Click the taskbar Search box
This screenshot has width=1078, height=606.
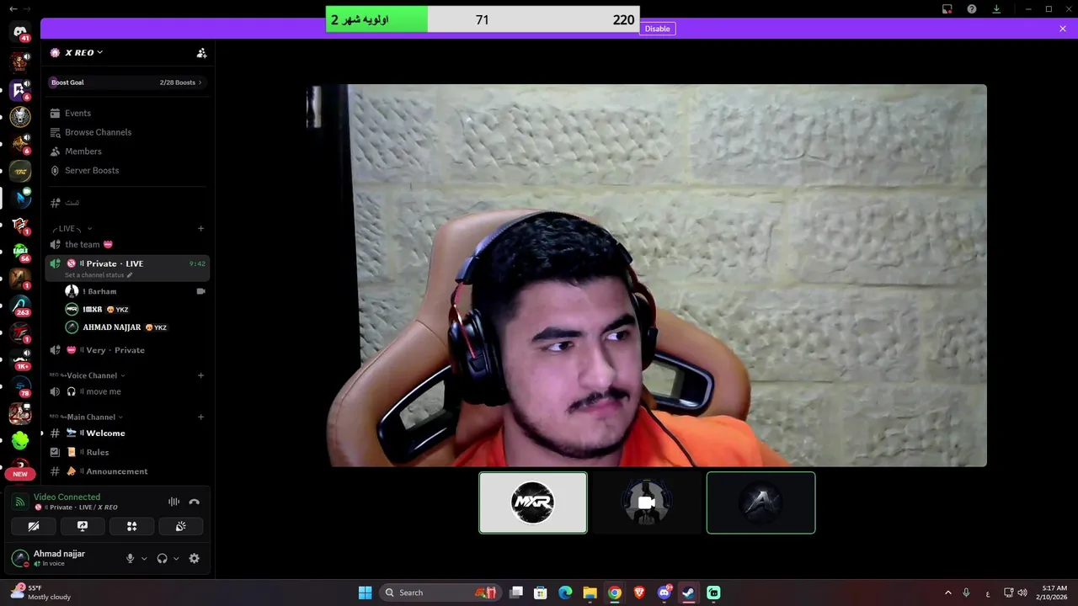[x=440, y=593]
